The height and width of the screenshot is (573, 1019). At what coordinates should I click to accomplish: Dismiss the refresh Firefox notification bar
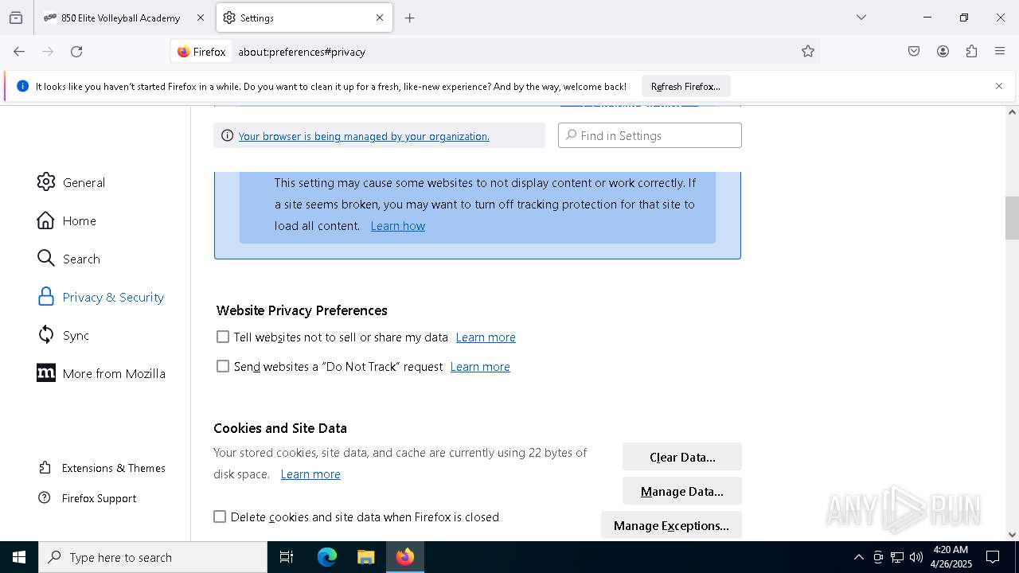point(999,86)
